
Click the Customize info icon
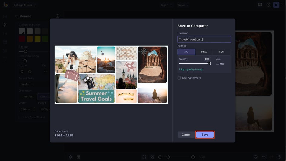58,16
